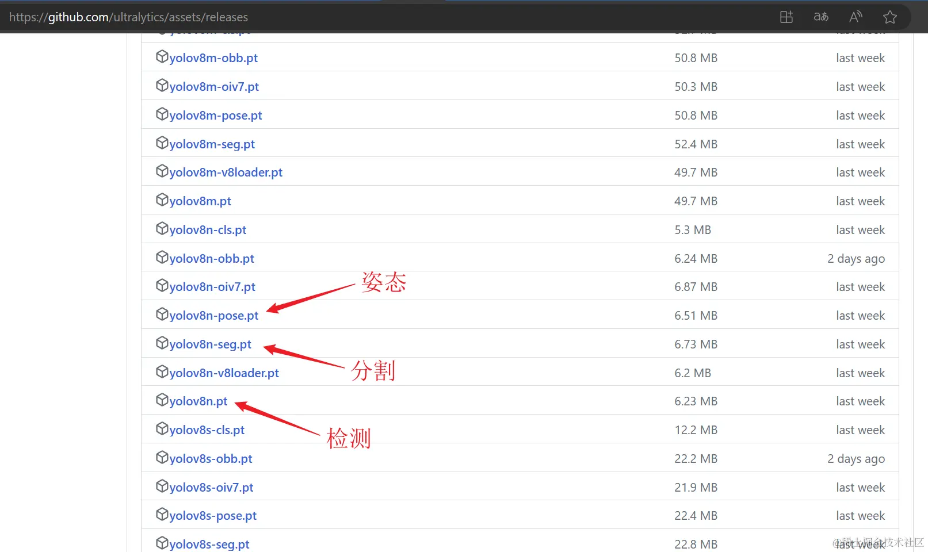Viewport: 928px width, 552px height.
Task: Click the 6.24 MB size value
Action: [696, 259]
